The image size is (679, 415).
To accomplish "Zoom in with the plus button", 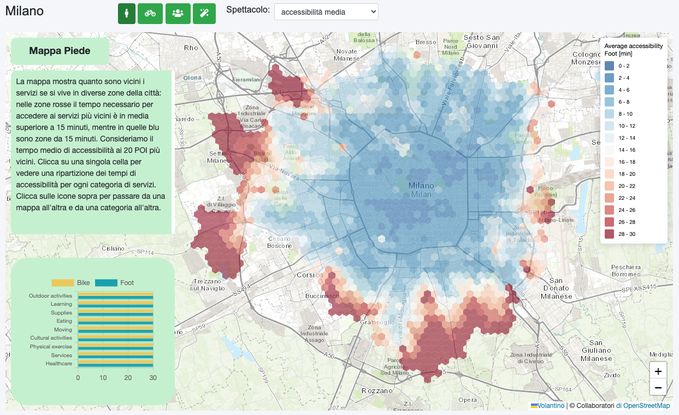I will pos(658,371).
